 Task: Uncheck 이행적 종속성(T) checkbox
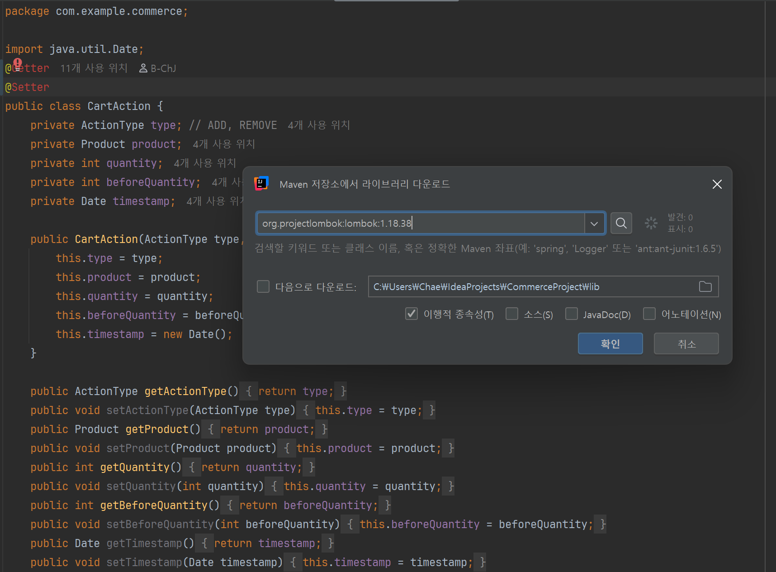(412, 314)
